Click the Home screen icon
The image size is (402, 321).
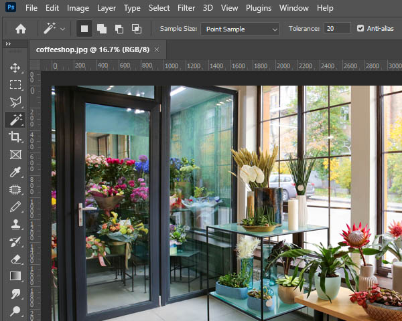[21, 29]
